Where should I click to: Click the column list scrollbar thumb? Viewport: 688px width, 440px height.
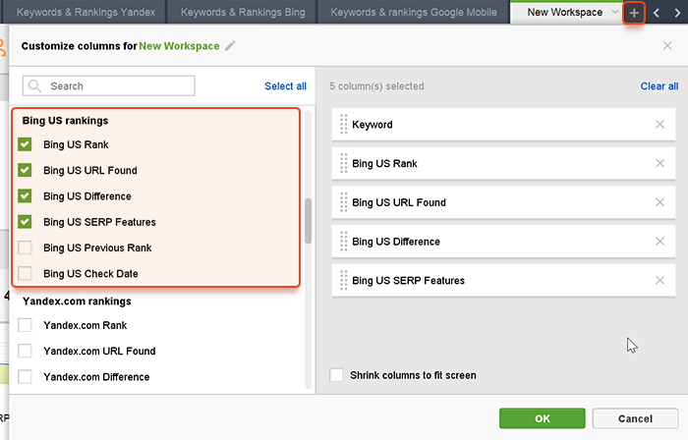click(x=309, y=221)
